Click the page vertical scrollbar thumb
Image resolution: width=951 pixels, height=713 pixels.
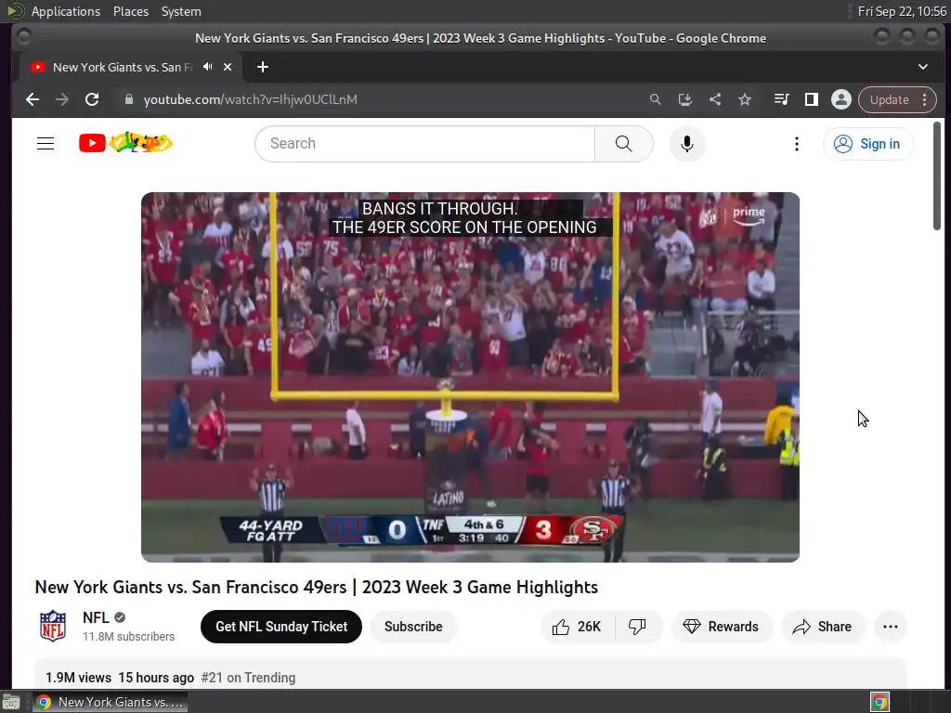(x=936, y=175)
